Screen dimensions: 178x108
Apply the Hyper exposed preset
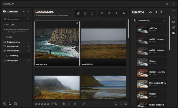click(151, 104)
